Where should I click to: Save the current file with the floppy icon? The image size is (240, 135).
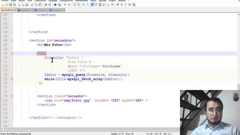click(x=10, y=4)
